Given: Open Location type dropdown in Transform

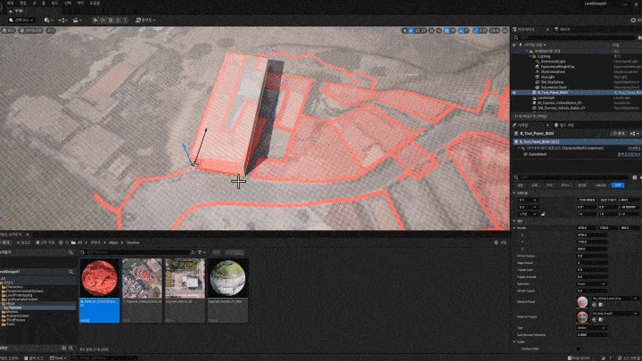Looking at the screenshot, I should (x=528, y=201).
